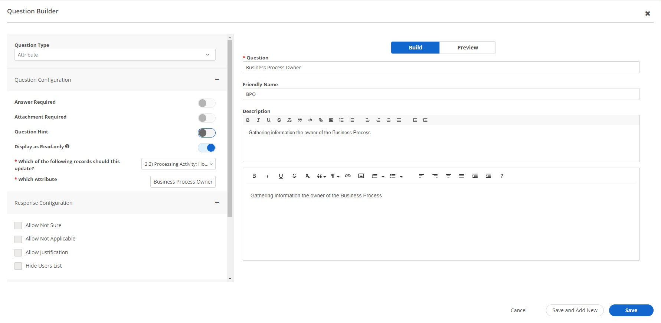Click the code block icon in Description toolbar
The width and height of the screenshot is (661, 323).
pyautogui.click(x=310, y=120)
